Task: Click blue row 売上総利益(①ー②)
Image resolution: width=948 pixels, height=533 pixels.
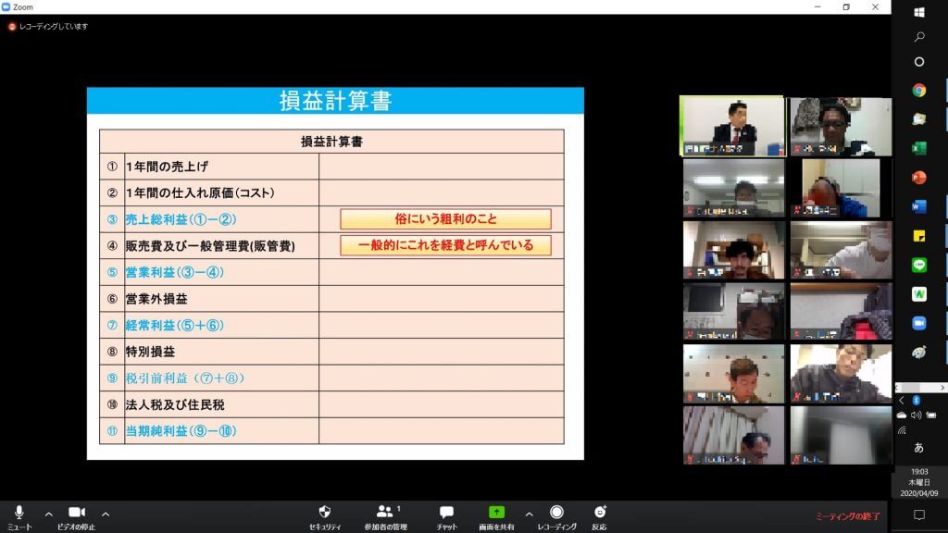Action: [x=181, y=219]
